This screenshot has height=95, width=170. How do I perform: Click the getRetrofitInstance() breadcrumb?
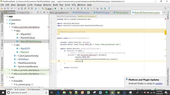click(87, 16)
